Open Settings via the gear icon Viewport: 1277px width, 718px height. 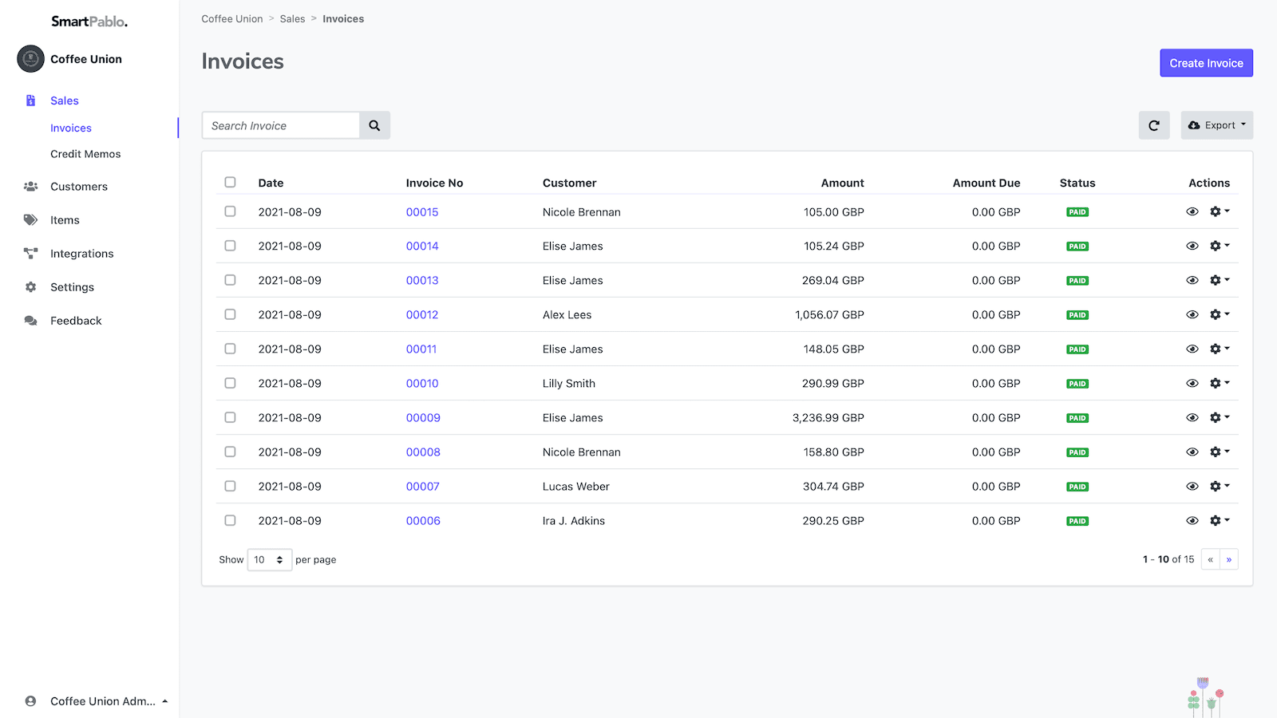pos(30,286)
